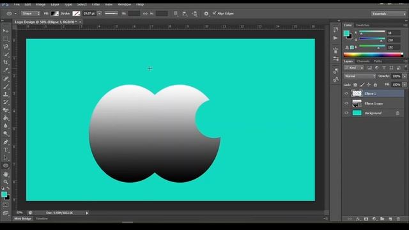Select the Eraser tool

(6, 110)
